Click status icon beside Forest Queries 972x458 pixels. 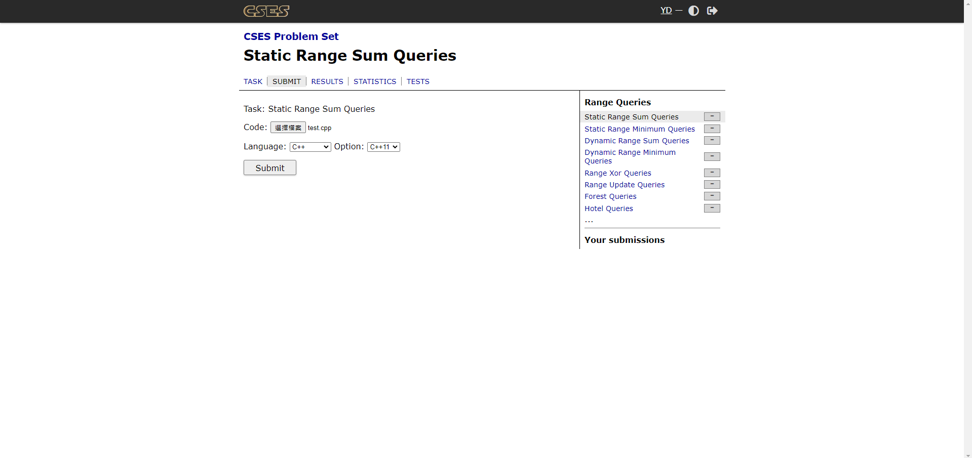pos(712,196)
